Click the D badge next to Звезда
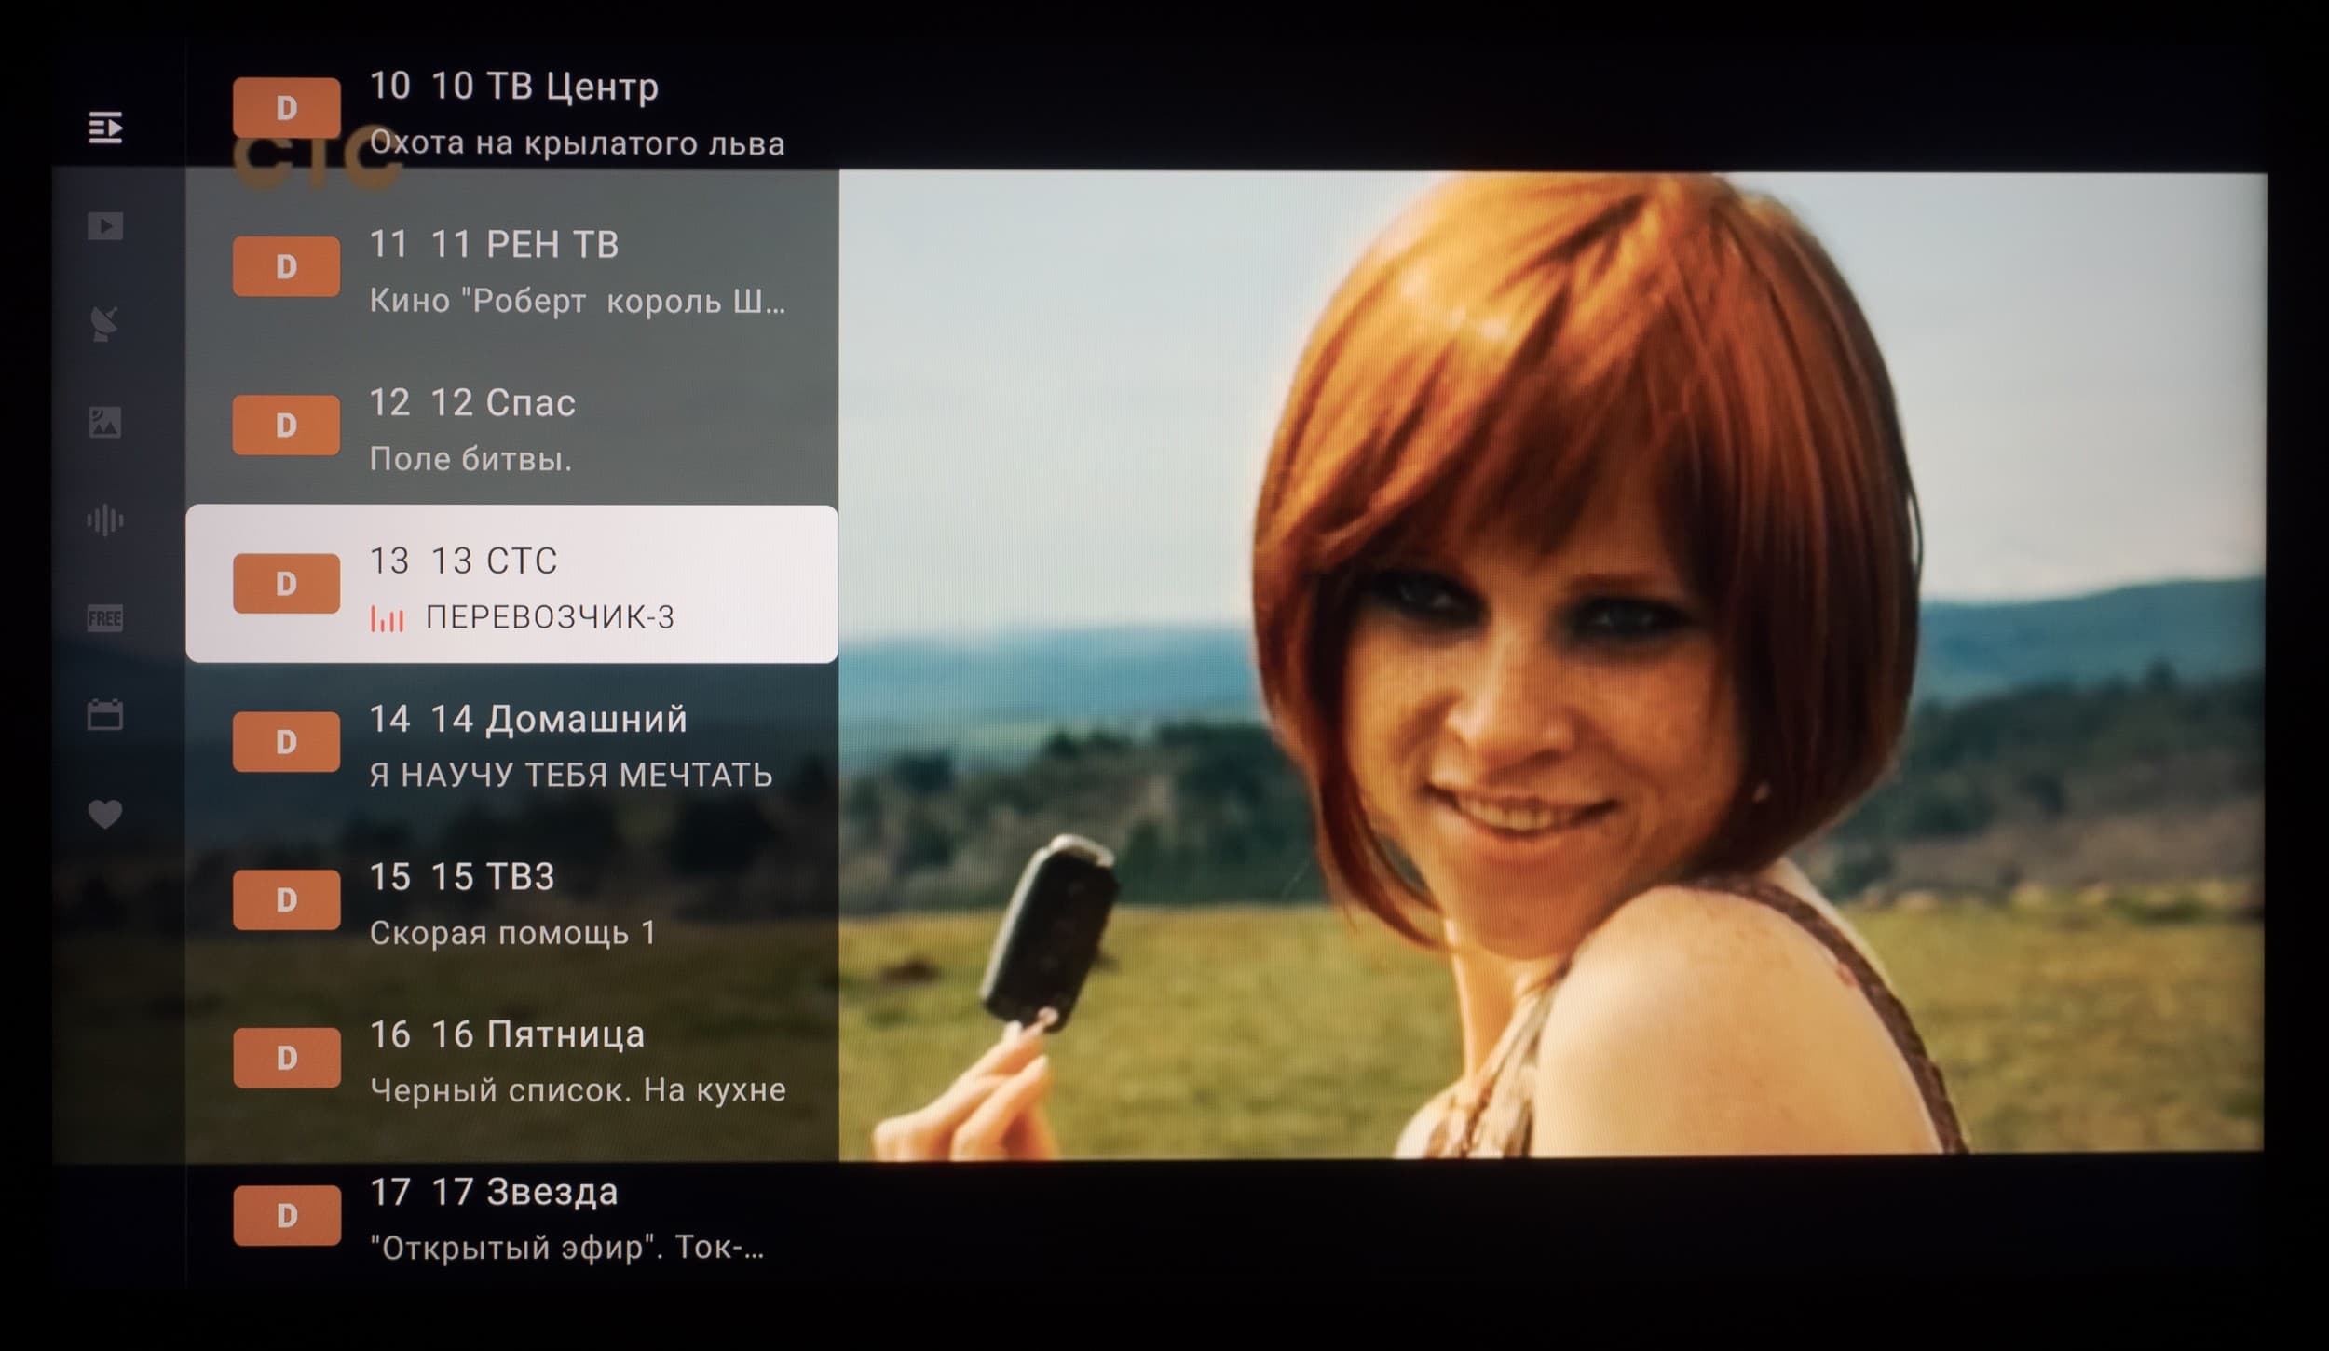Screen dimensions: 2329x1351 286,1215
